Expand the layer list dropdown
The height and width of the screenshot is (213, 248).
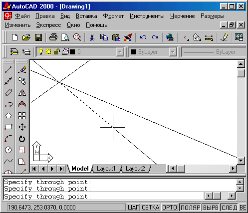pos(120,52)
